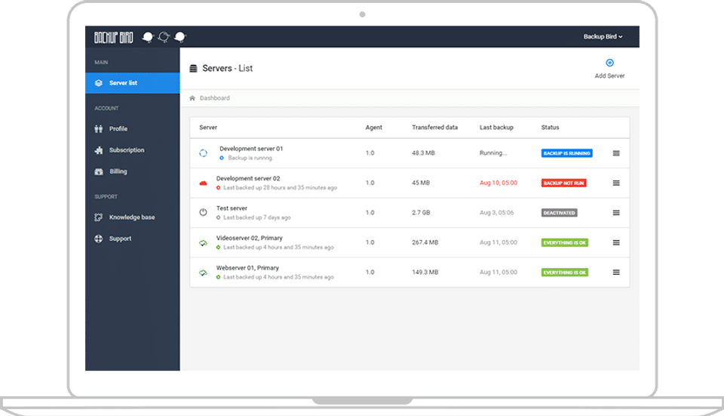This screenshot has height=416, width=724.
Task: Open Development server 01
Action: [x=251, y=149]
